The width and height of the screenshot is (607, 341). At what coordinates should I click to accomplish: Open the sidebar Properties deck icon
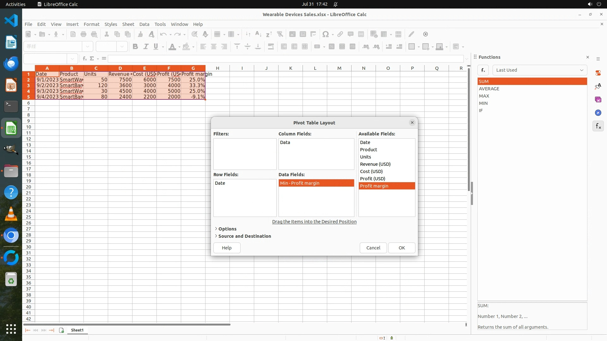(598, 73)
